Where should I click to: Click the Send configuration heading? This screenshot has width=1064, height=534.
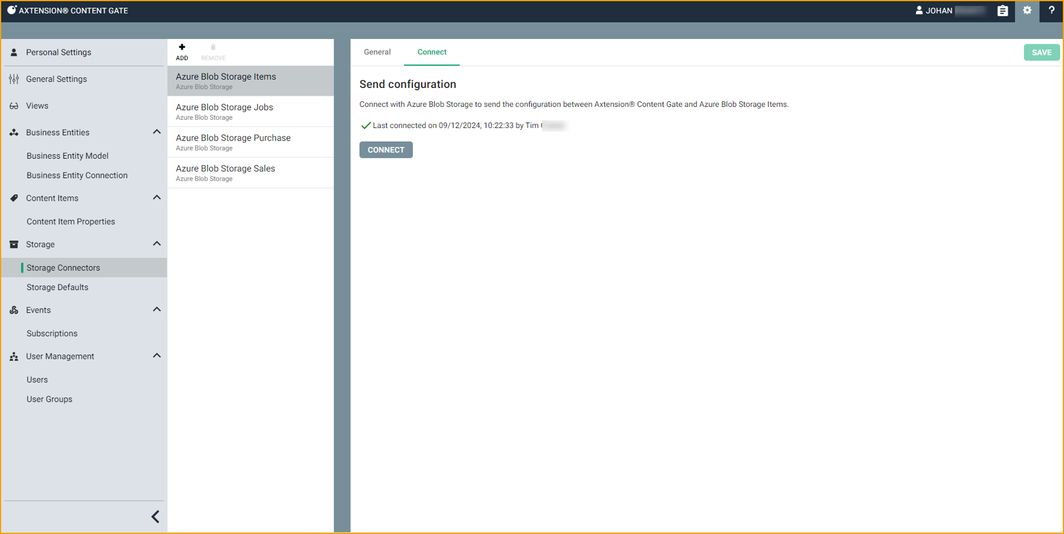click(x=408, y=84)
